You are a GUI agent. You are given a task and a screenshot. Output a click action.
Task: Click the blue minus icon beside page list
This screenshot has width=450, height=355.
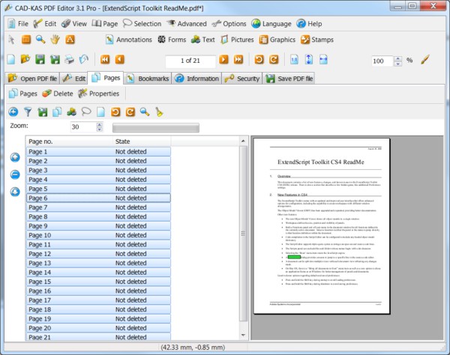[15, 175]
